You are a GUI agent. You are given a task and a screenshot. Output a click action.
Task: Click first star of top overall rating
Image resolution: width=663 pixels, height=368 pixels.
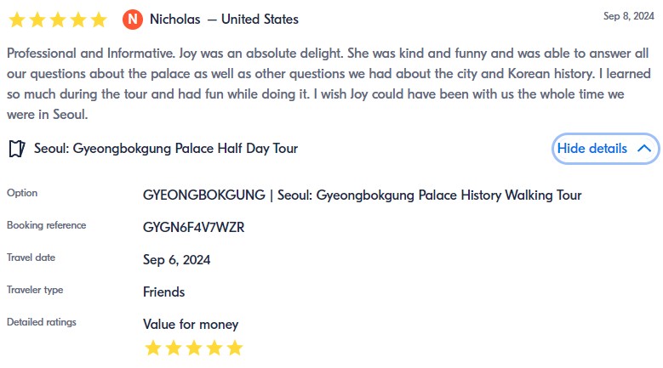[x=16, y=19]
